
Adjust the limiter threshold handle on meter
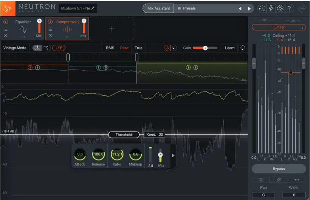pyautogui.click(x=291, y=73)
